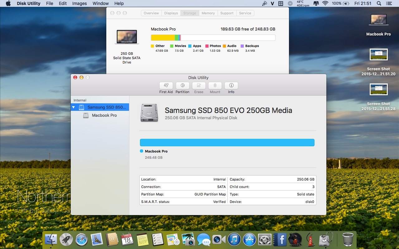Switch to the Overview tab
Viewport: 399px width, 249px height.
coord(151,13)
